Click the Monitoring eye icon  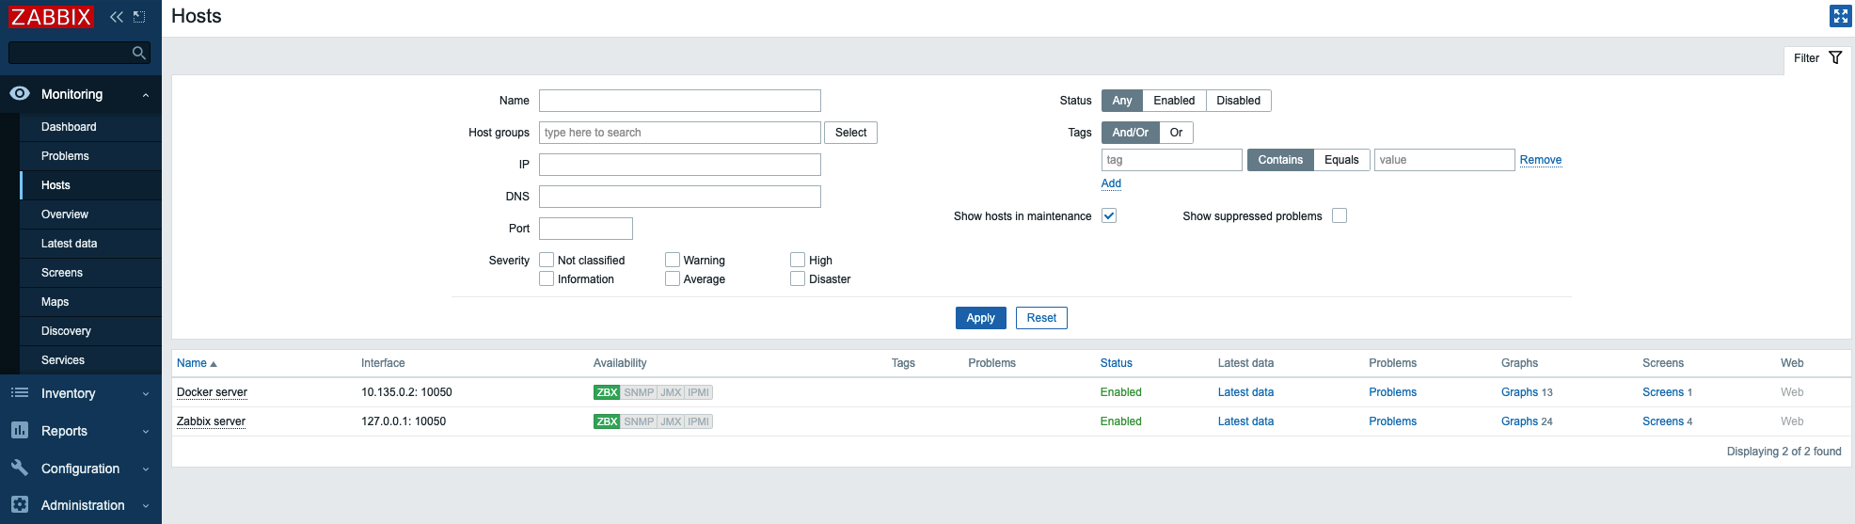point(20,93)
